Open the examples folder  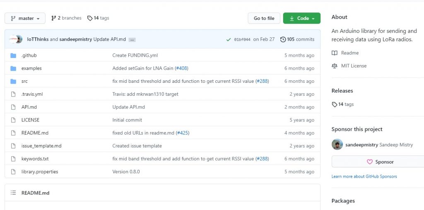tap(31, 68)
